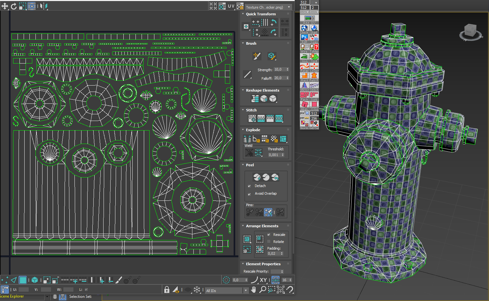Viewport: 489px width, 301px height.
Task: Click the Zoom magnifier tool
Action: 262,290
